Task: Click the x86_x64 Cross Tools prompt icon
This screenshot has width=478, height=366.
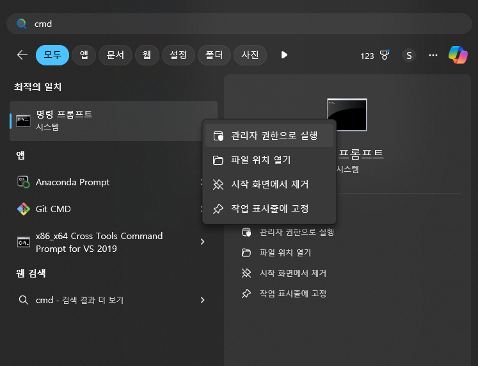Action: coord(24,242)
